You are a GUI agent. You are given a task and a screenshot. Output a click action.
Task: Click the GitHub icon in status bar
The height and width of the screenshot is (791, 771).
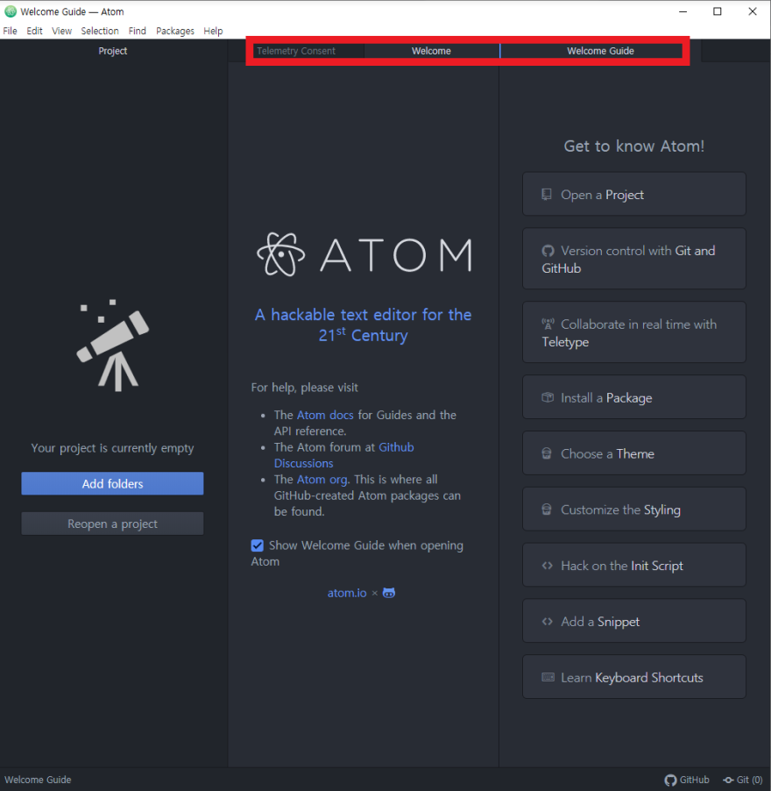point(670,780)
